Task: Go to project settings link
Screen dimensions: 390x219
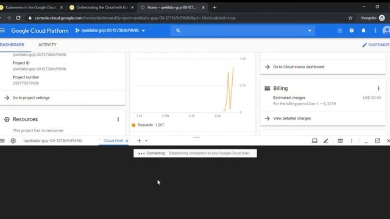Action: tap(31, 98)
